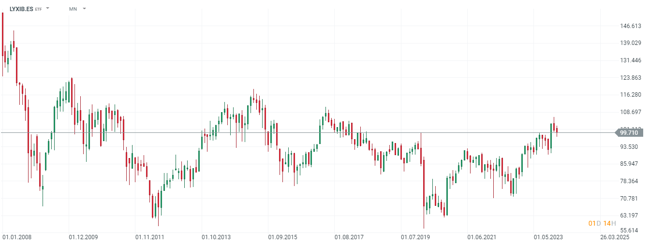Image resolution: width=649 pixels, height=245 pixels.
Task: Expand the MN timeframe dropdown arrow
Action: [85, 9]
